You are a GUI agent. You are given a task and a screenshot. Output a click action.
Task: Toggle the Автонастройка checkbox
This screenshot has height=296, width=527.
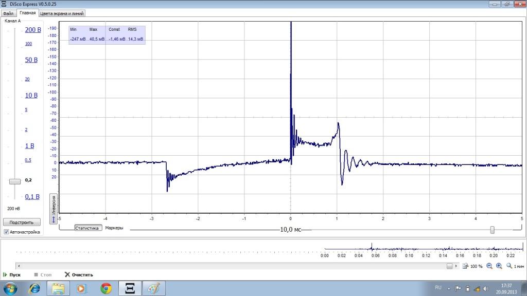[x=6, y=232]
